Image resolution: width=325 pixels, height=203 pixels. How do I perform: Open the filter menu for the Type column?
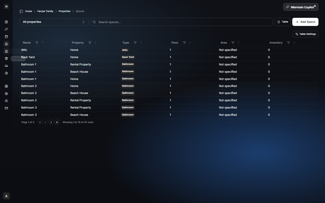click(135, 43)
